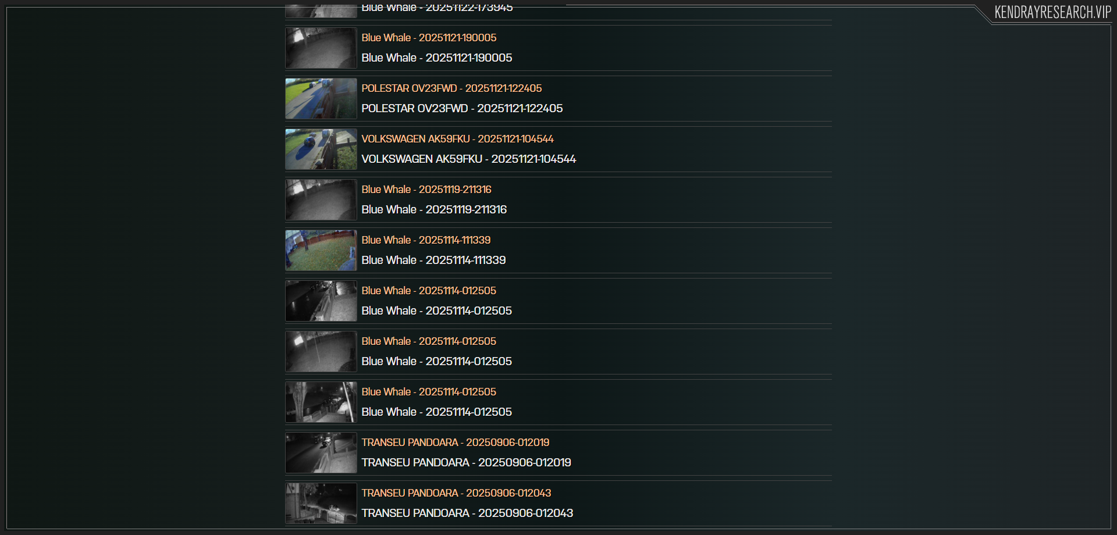The image size is (1117, 535).
Task: Select white caption Blue Whale - 20251114-111339
Action: [433, 261]
